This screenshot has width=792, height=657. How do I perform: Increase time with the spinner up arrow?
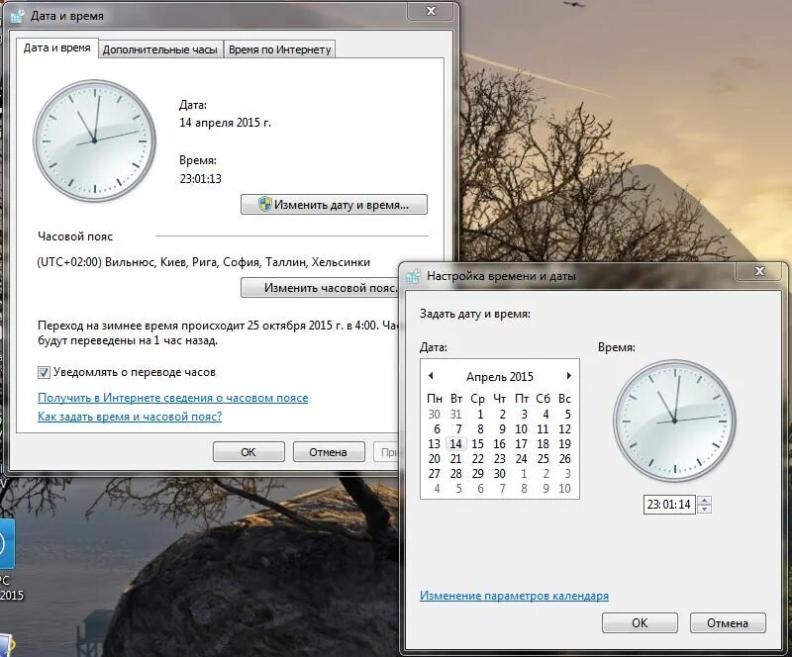point(704,500)
